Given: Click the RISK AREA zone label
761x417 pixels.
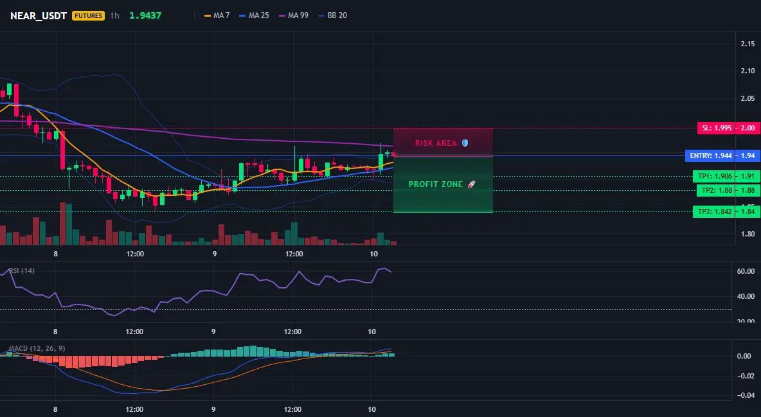Looking at the screenshot, I should (x=436, y=143).
